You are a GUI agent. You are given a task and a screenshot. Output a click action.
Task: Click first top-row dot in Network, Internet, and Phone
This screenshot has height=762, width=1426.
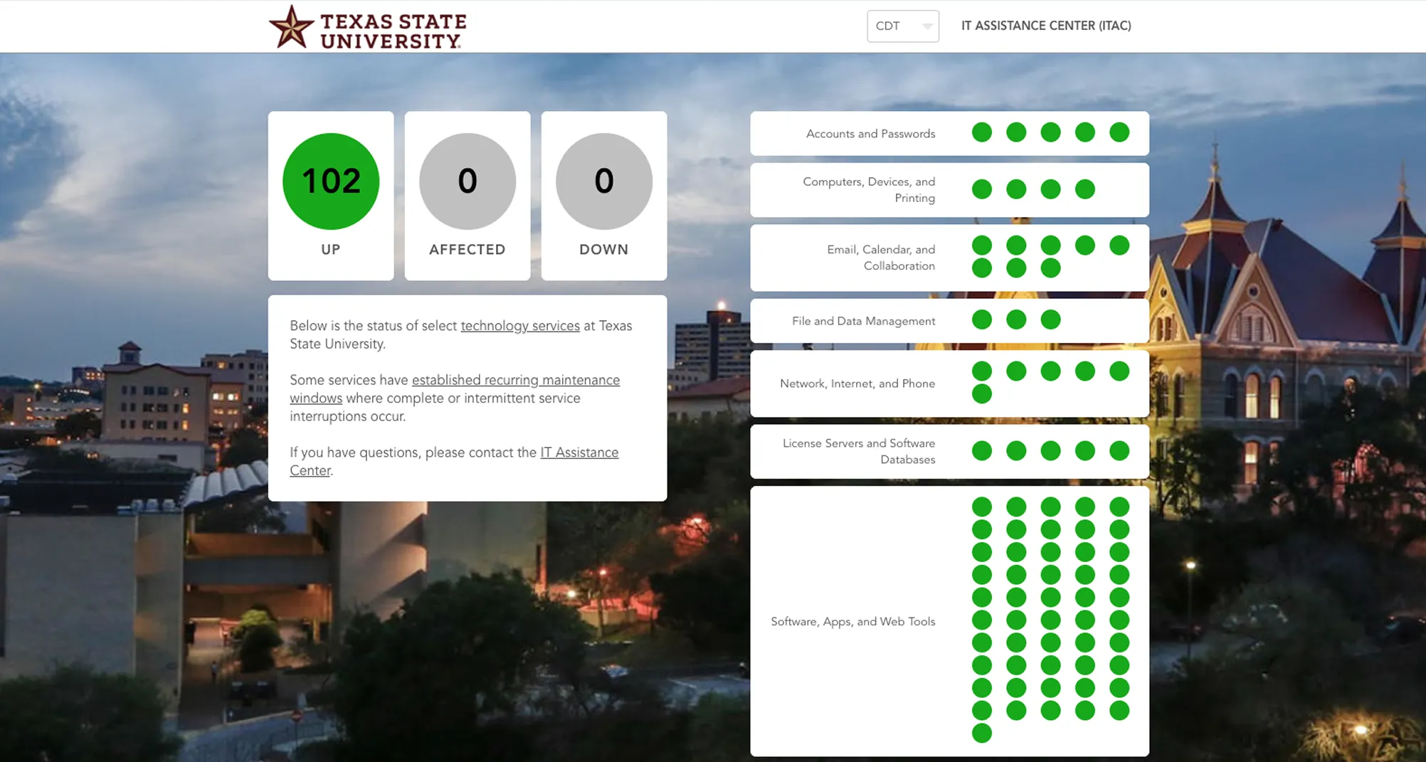tap(982, 371)
